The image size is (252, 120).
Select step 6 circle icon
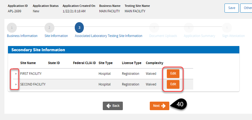[x=227, y=27]
